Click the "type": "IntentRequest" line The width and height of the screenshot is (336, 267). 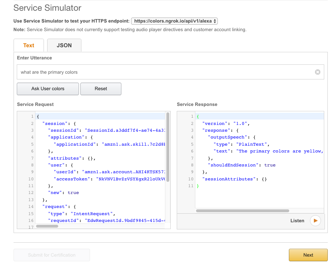(82, 214)
